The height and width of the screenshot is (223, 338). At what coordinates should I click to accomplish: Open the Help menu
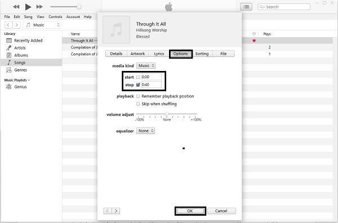(87, 17)
